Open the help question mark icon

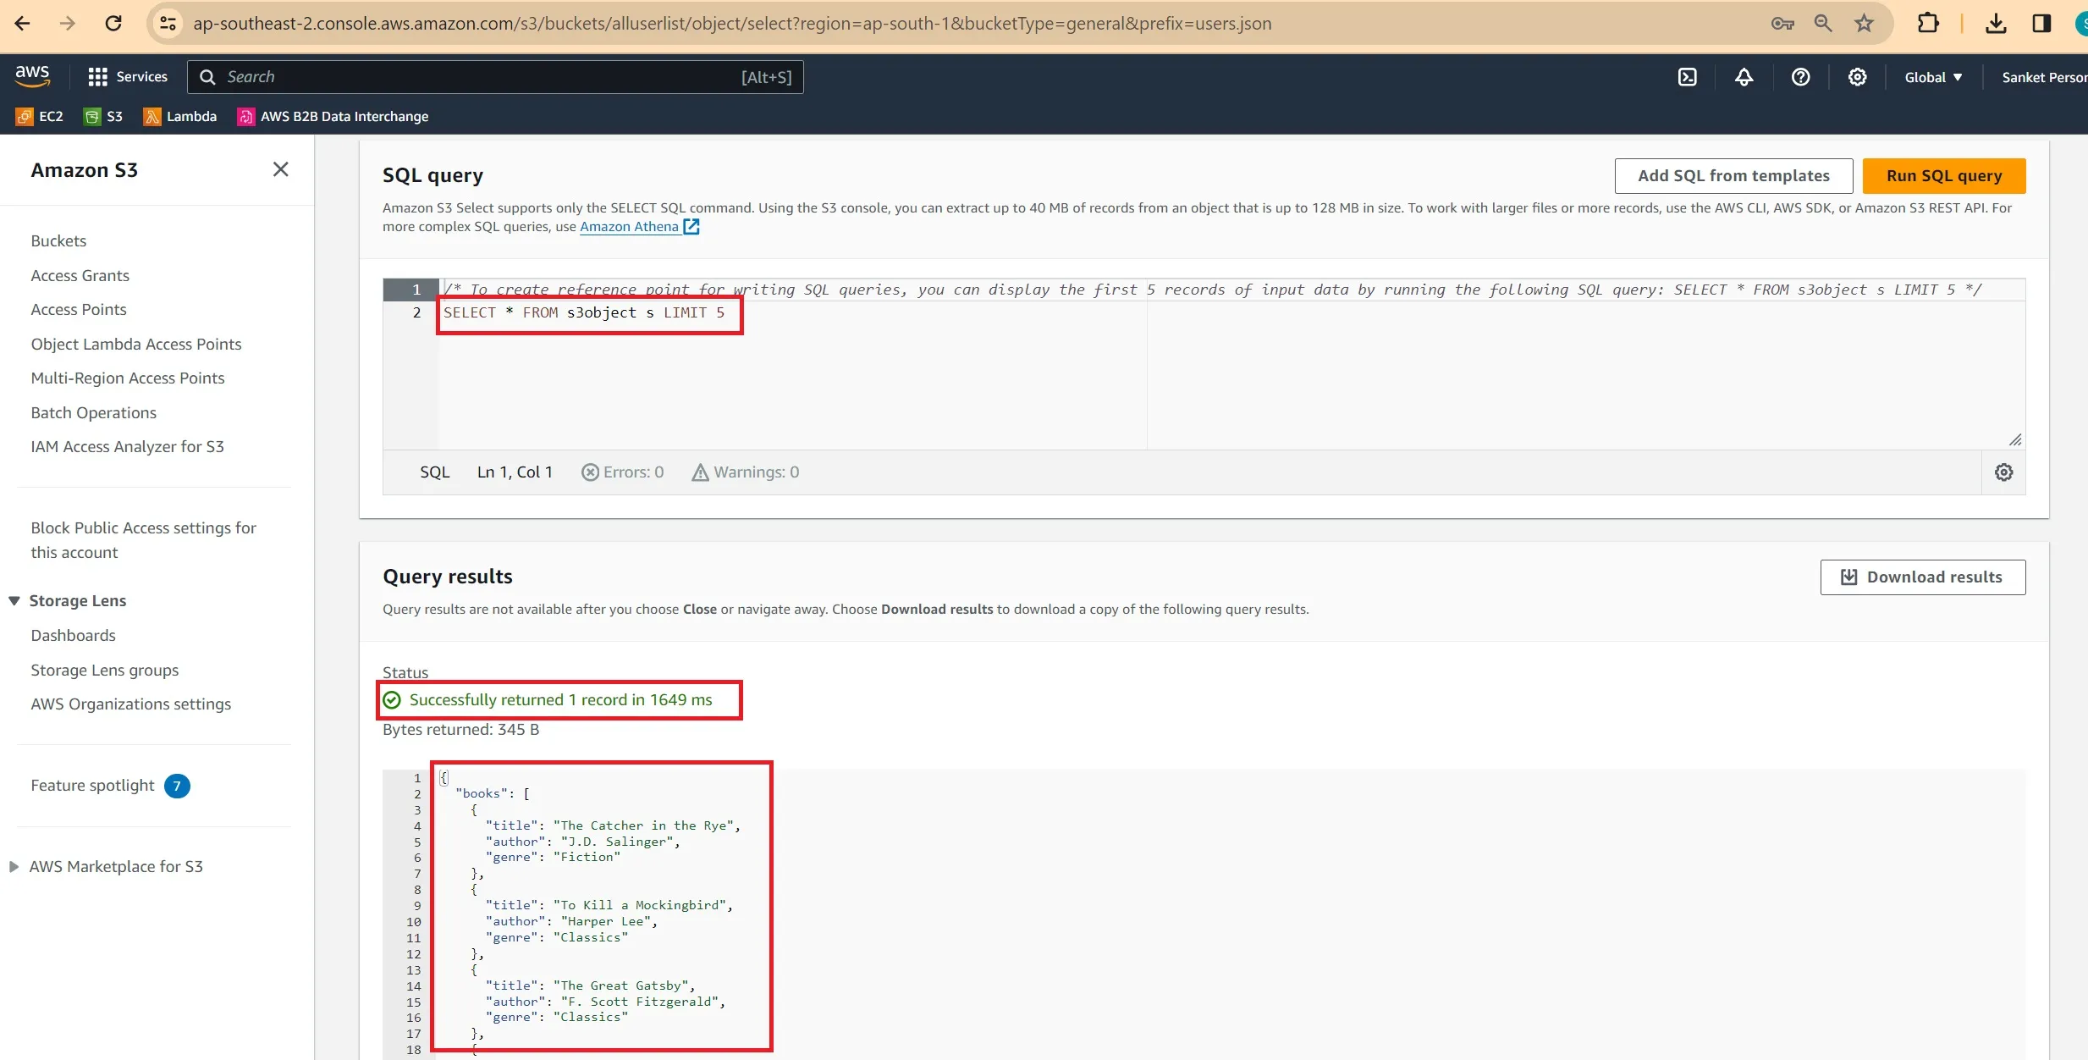[1801, 77]
